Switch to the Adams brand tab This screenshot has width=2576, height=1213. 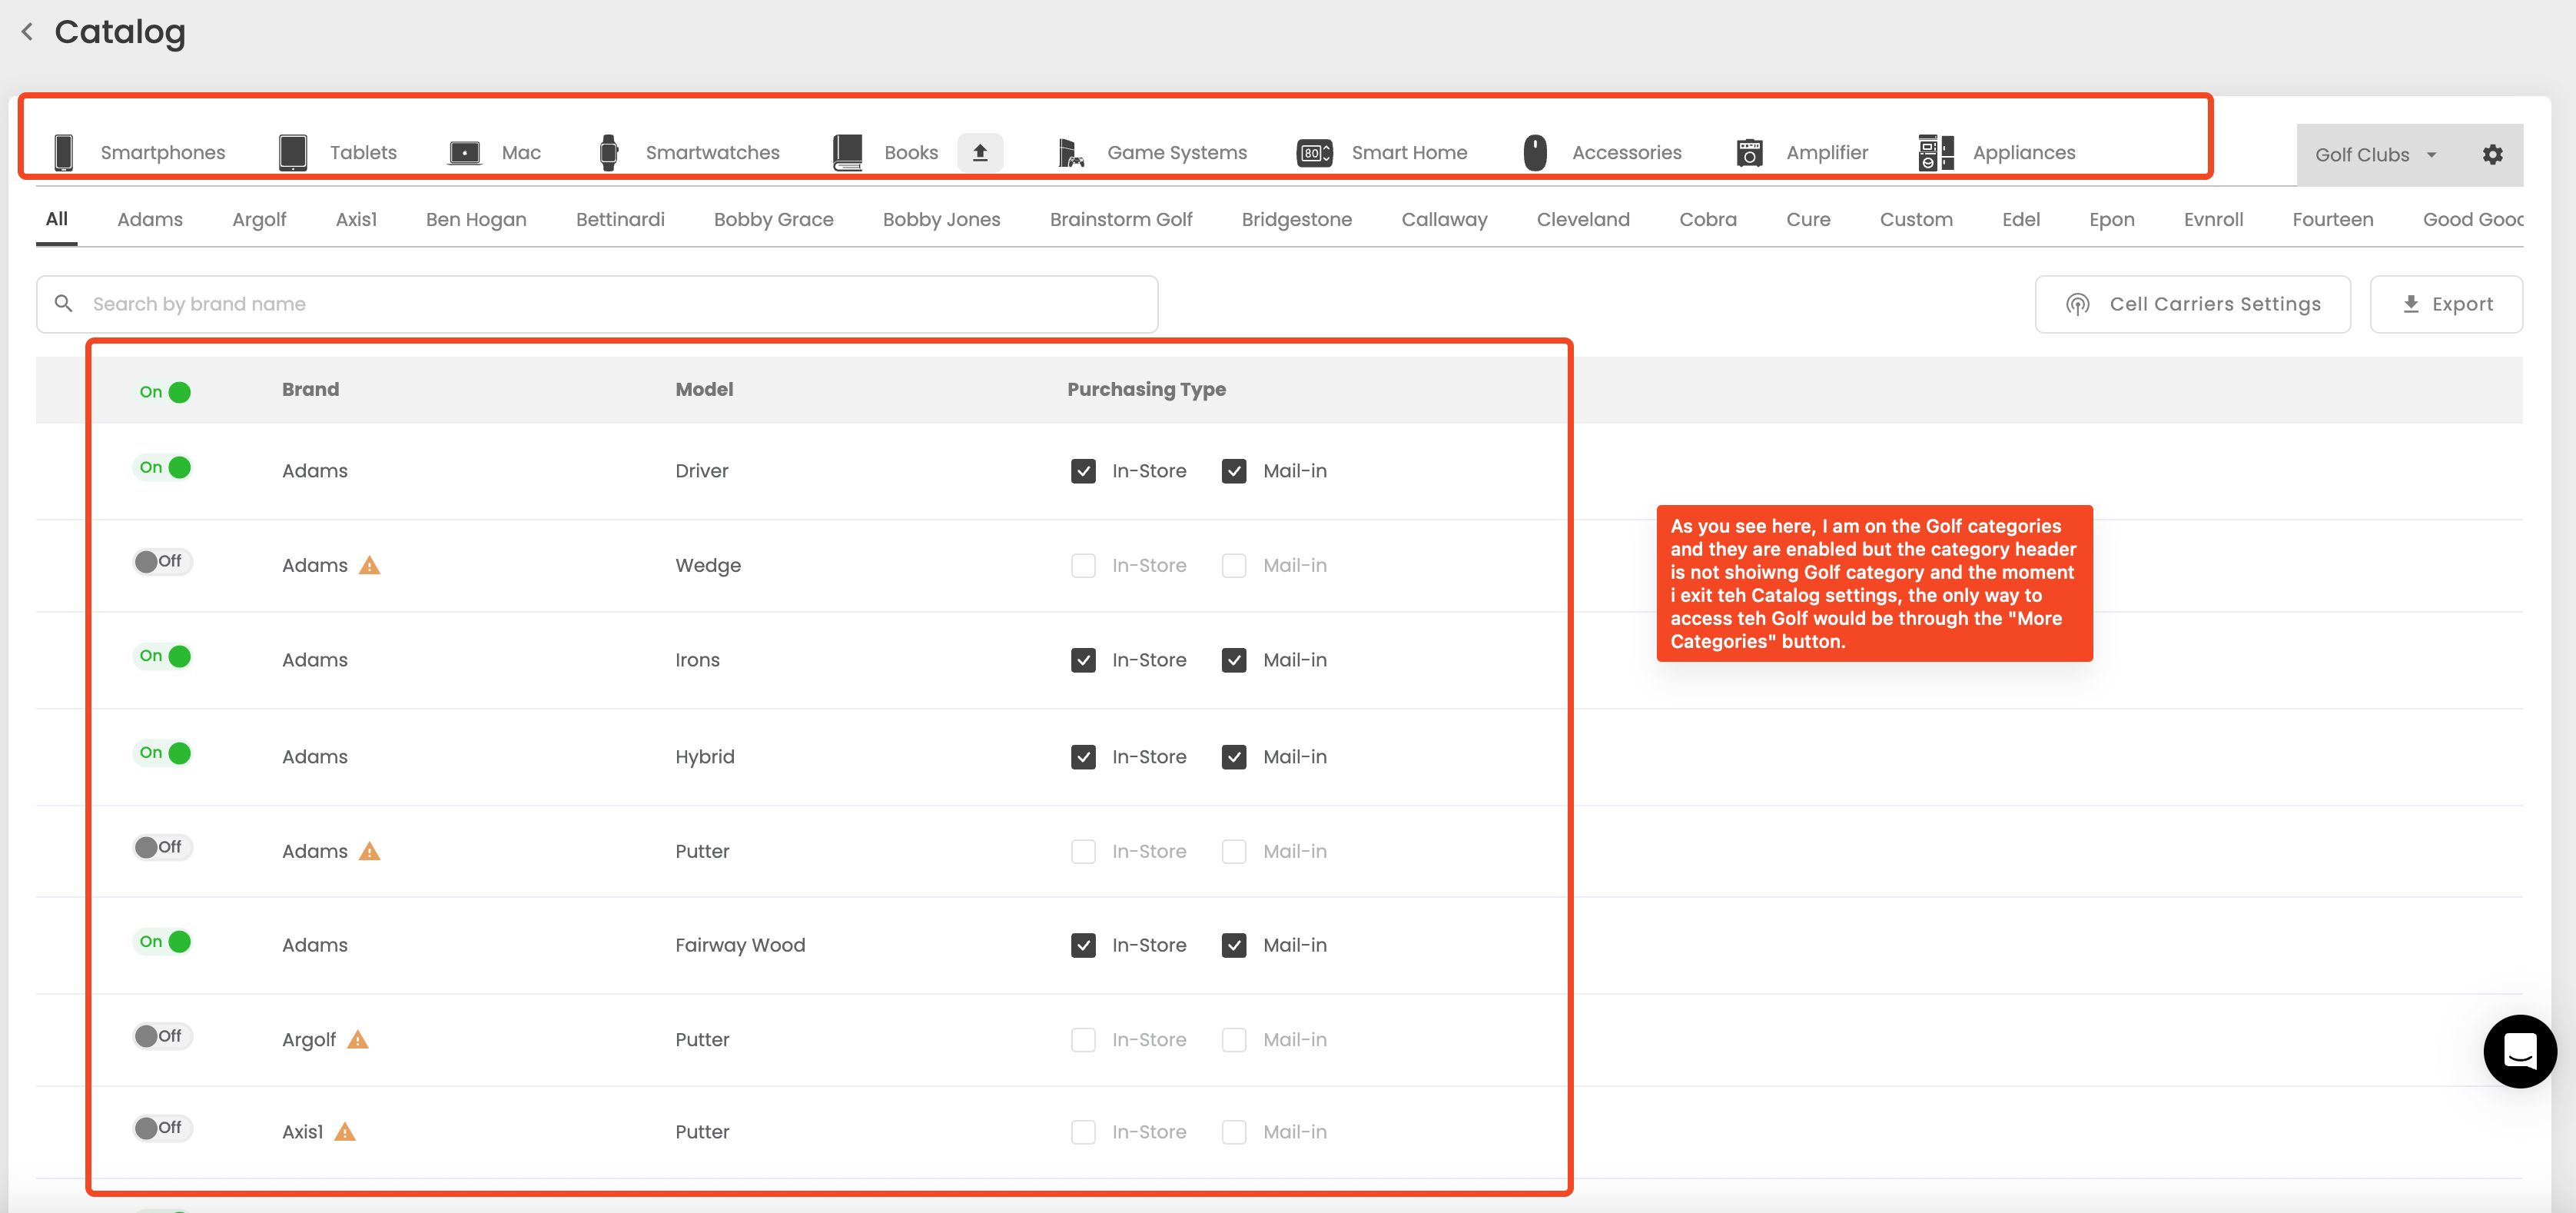[x=150, y=219]
